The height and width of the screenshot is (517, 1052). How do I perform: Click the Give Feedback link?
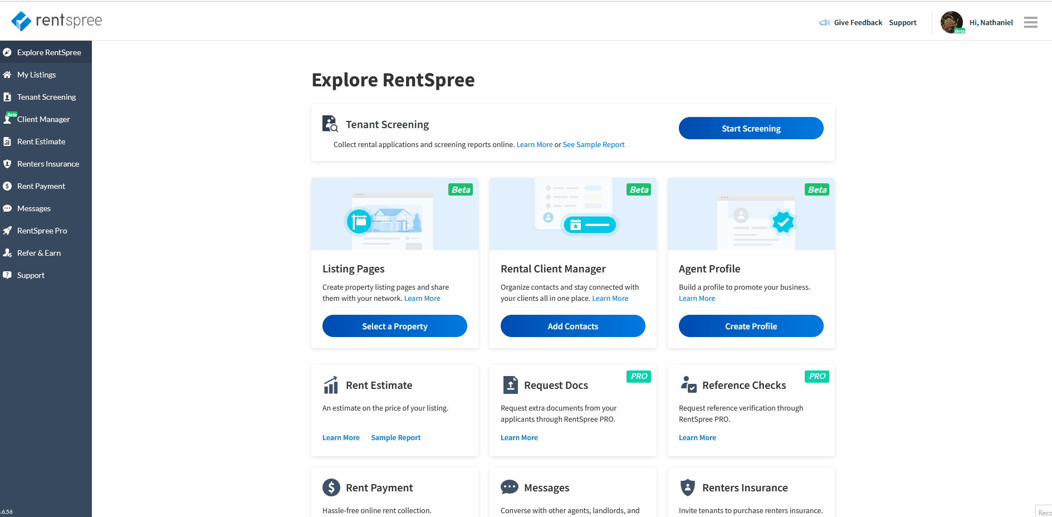(x=858, y=23)
